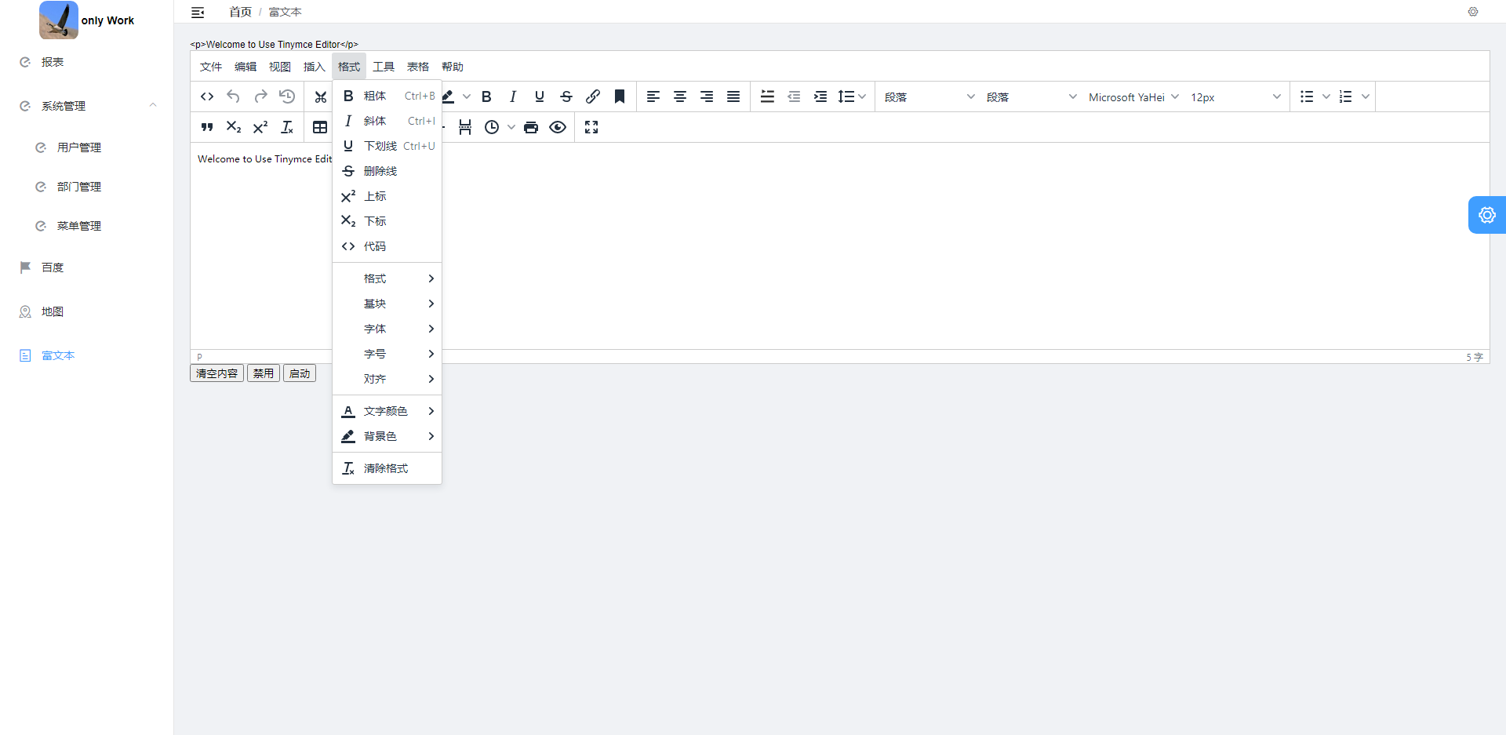Image resolution: width=1506 pixels, height=735 pixels.
Task: Redo the last undone edit
Action: (x=260, y=96)
